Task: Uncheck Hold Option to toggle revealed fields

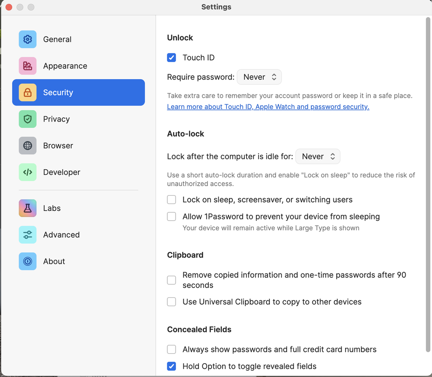Action: (x=172, y=366)
